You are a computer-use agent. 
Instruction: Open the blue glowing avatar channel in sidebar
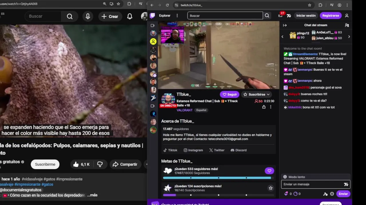pyautogui.click(x=153, y=114)
